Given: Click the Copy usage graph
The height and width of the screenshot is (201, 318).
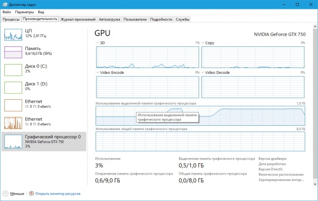Looking at the screenshot, I should [x=253, y=57].
